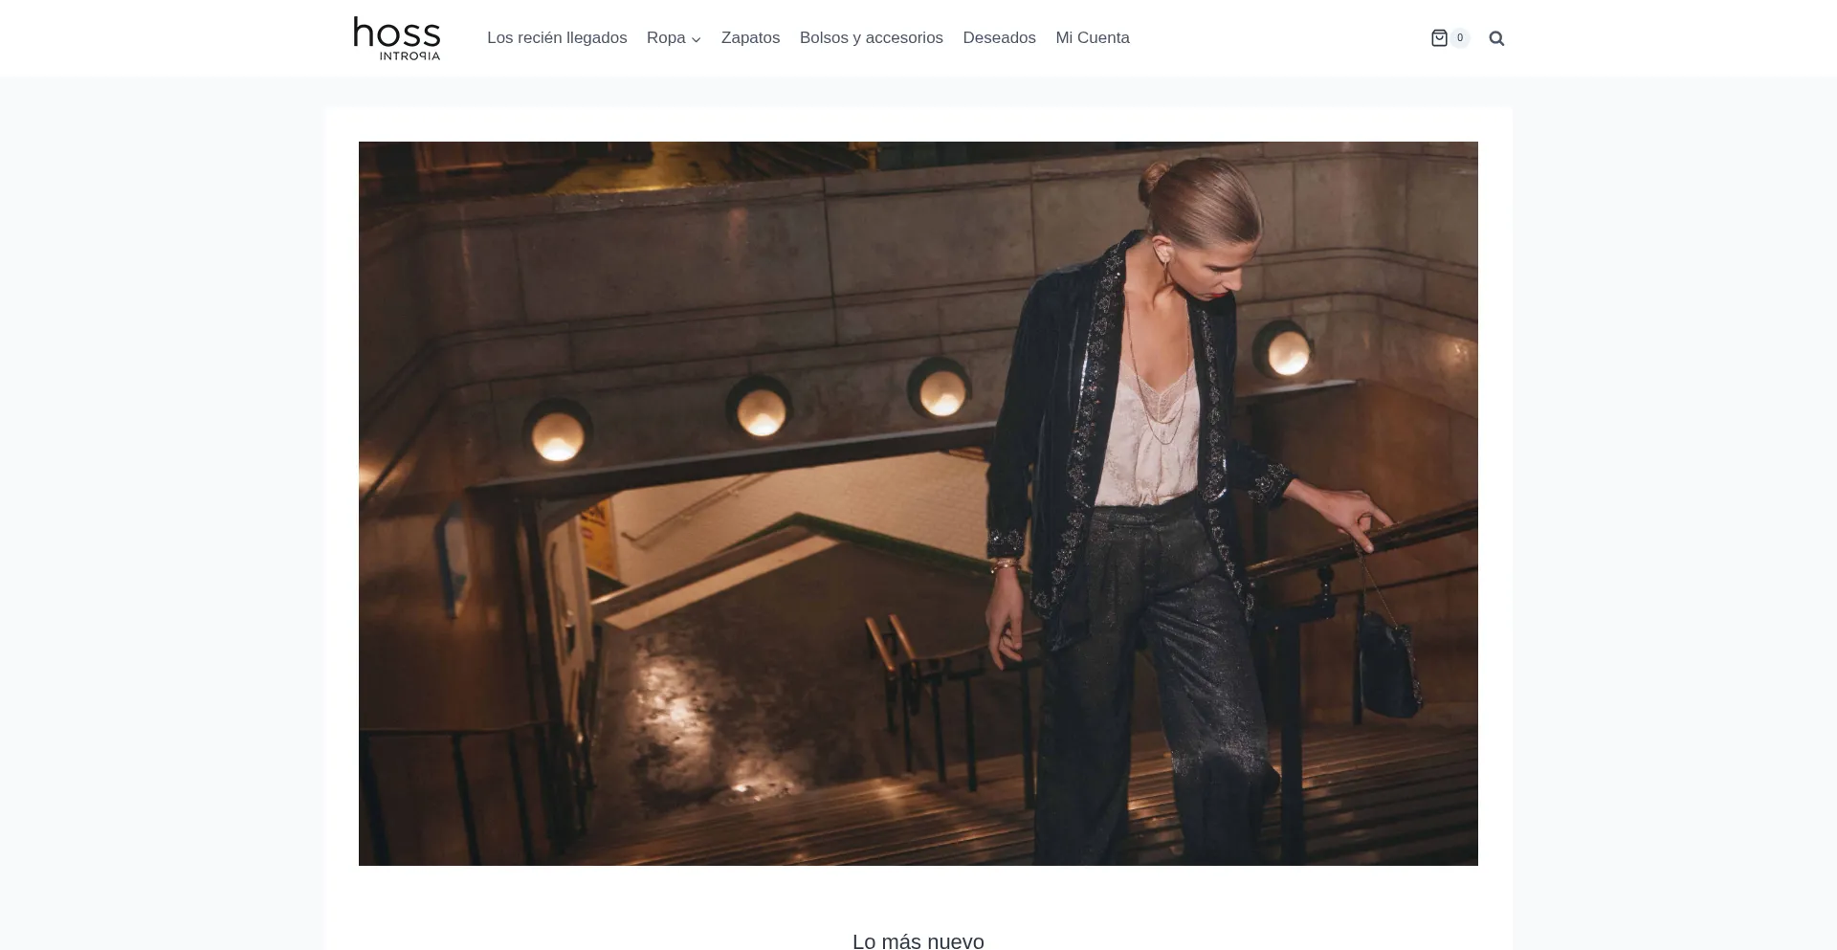Click the hoss Intropia logo

(x=397, y=38)
